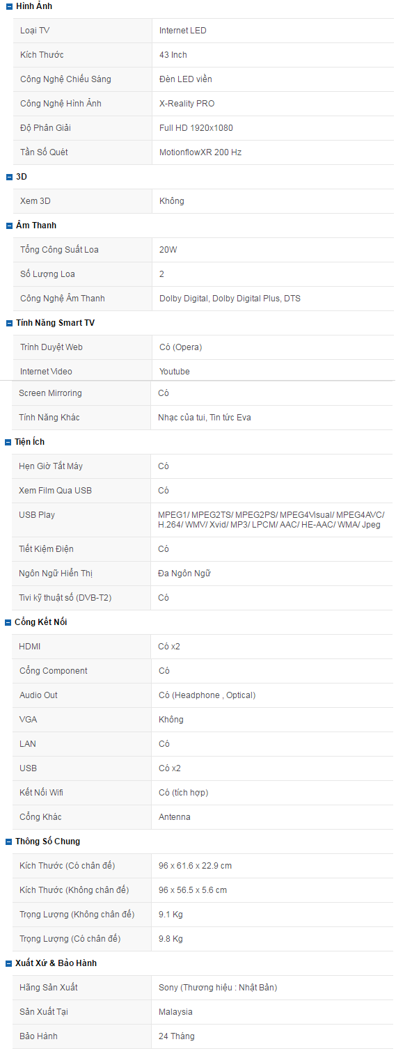Viewport: 396px width, 1051px height.
Task: Click the Kết Nối Wifi row label
Action: [x=42, y=793]
